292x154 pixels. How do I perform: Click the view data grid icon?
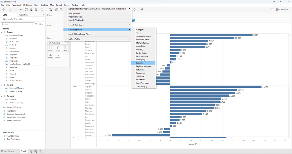[40, 24]
